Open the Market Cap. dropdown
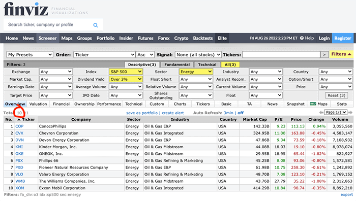 pos(56,79)
